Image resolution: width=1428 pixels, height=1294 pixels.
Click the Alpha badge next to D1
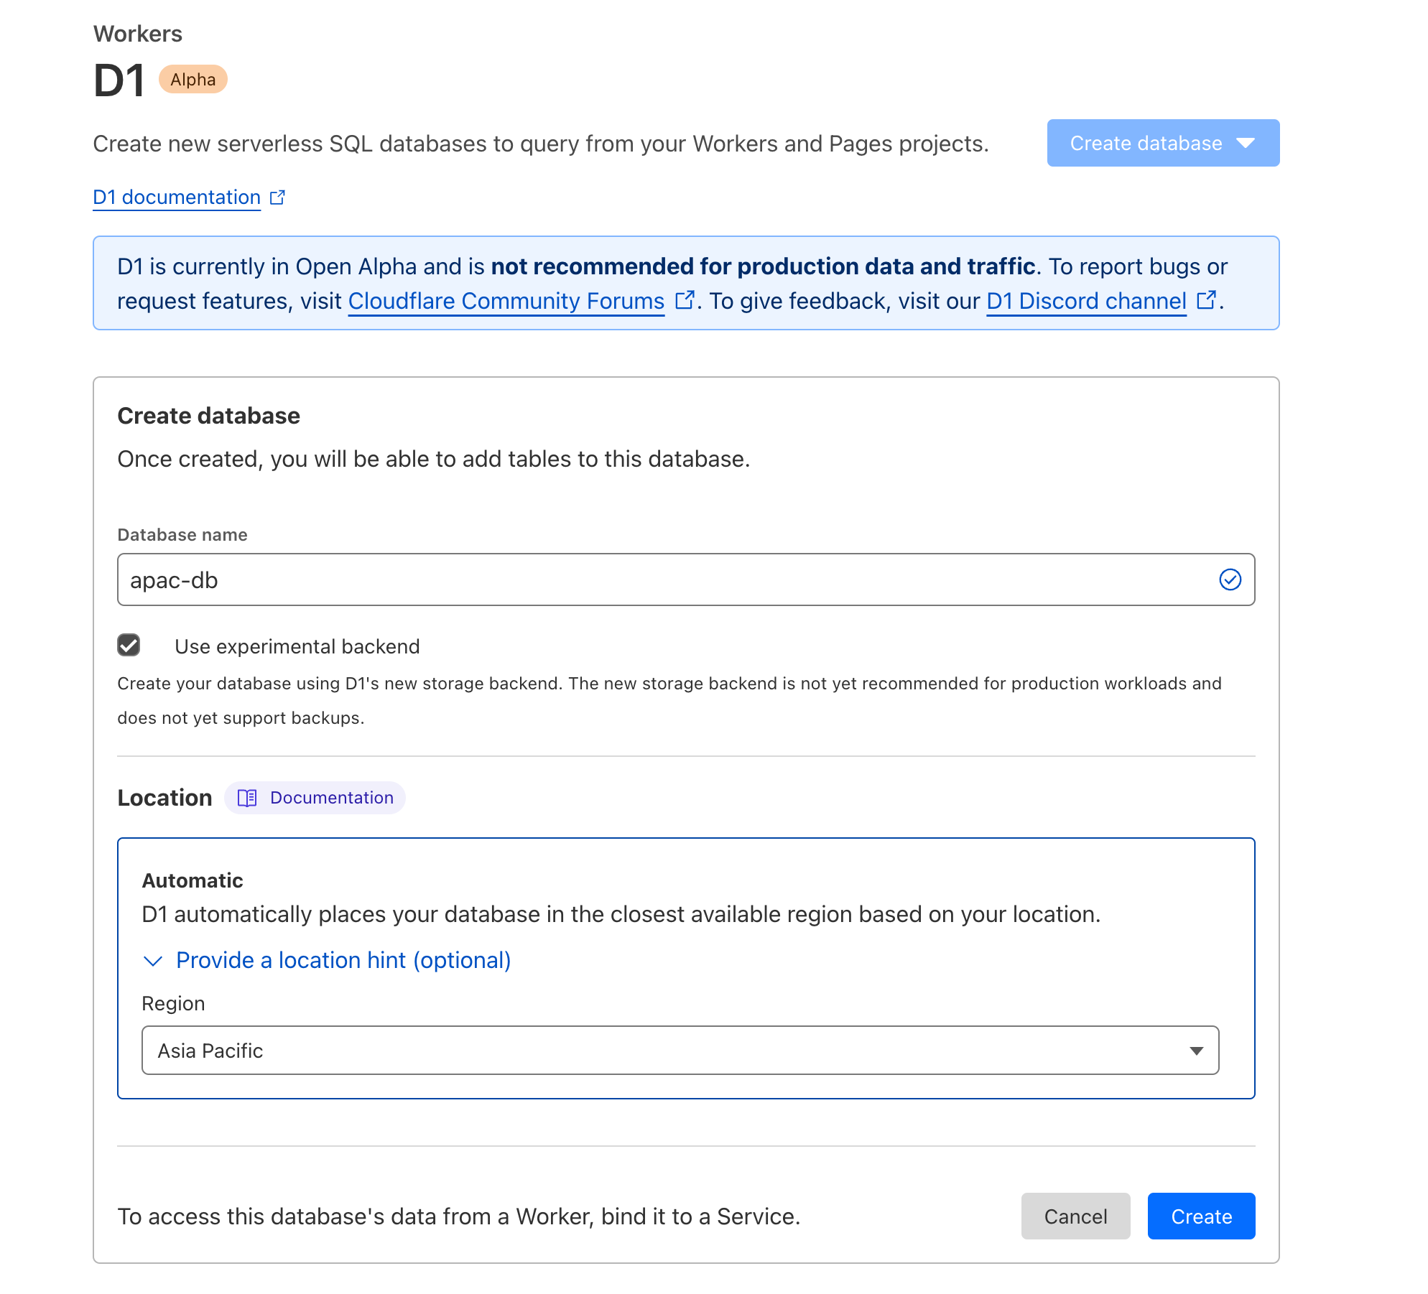(x=193, y=79)
